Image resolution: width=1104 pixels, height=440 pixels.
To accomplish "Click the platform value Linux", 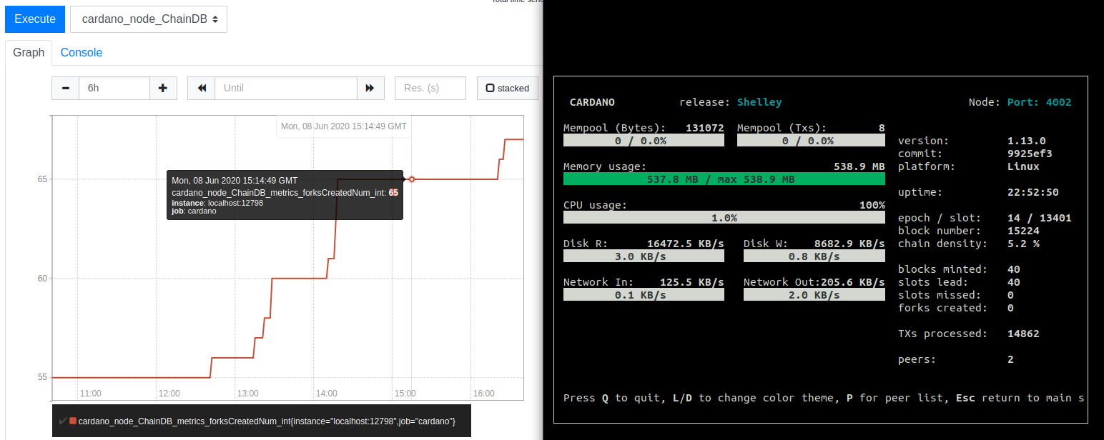I will click(1022, 166).
